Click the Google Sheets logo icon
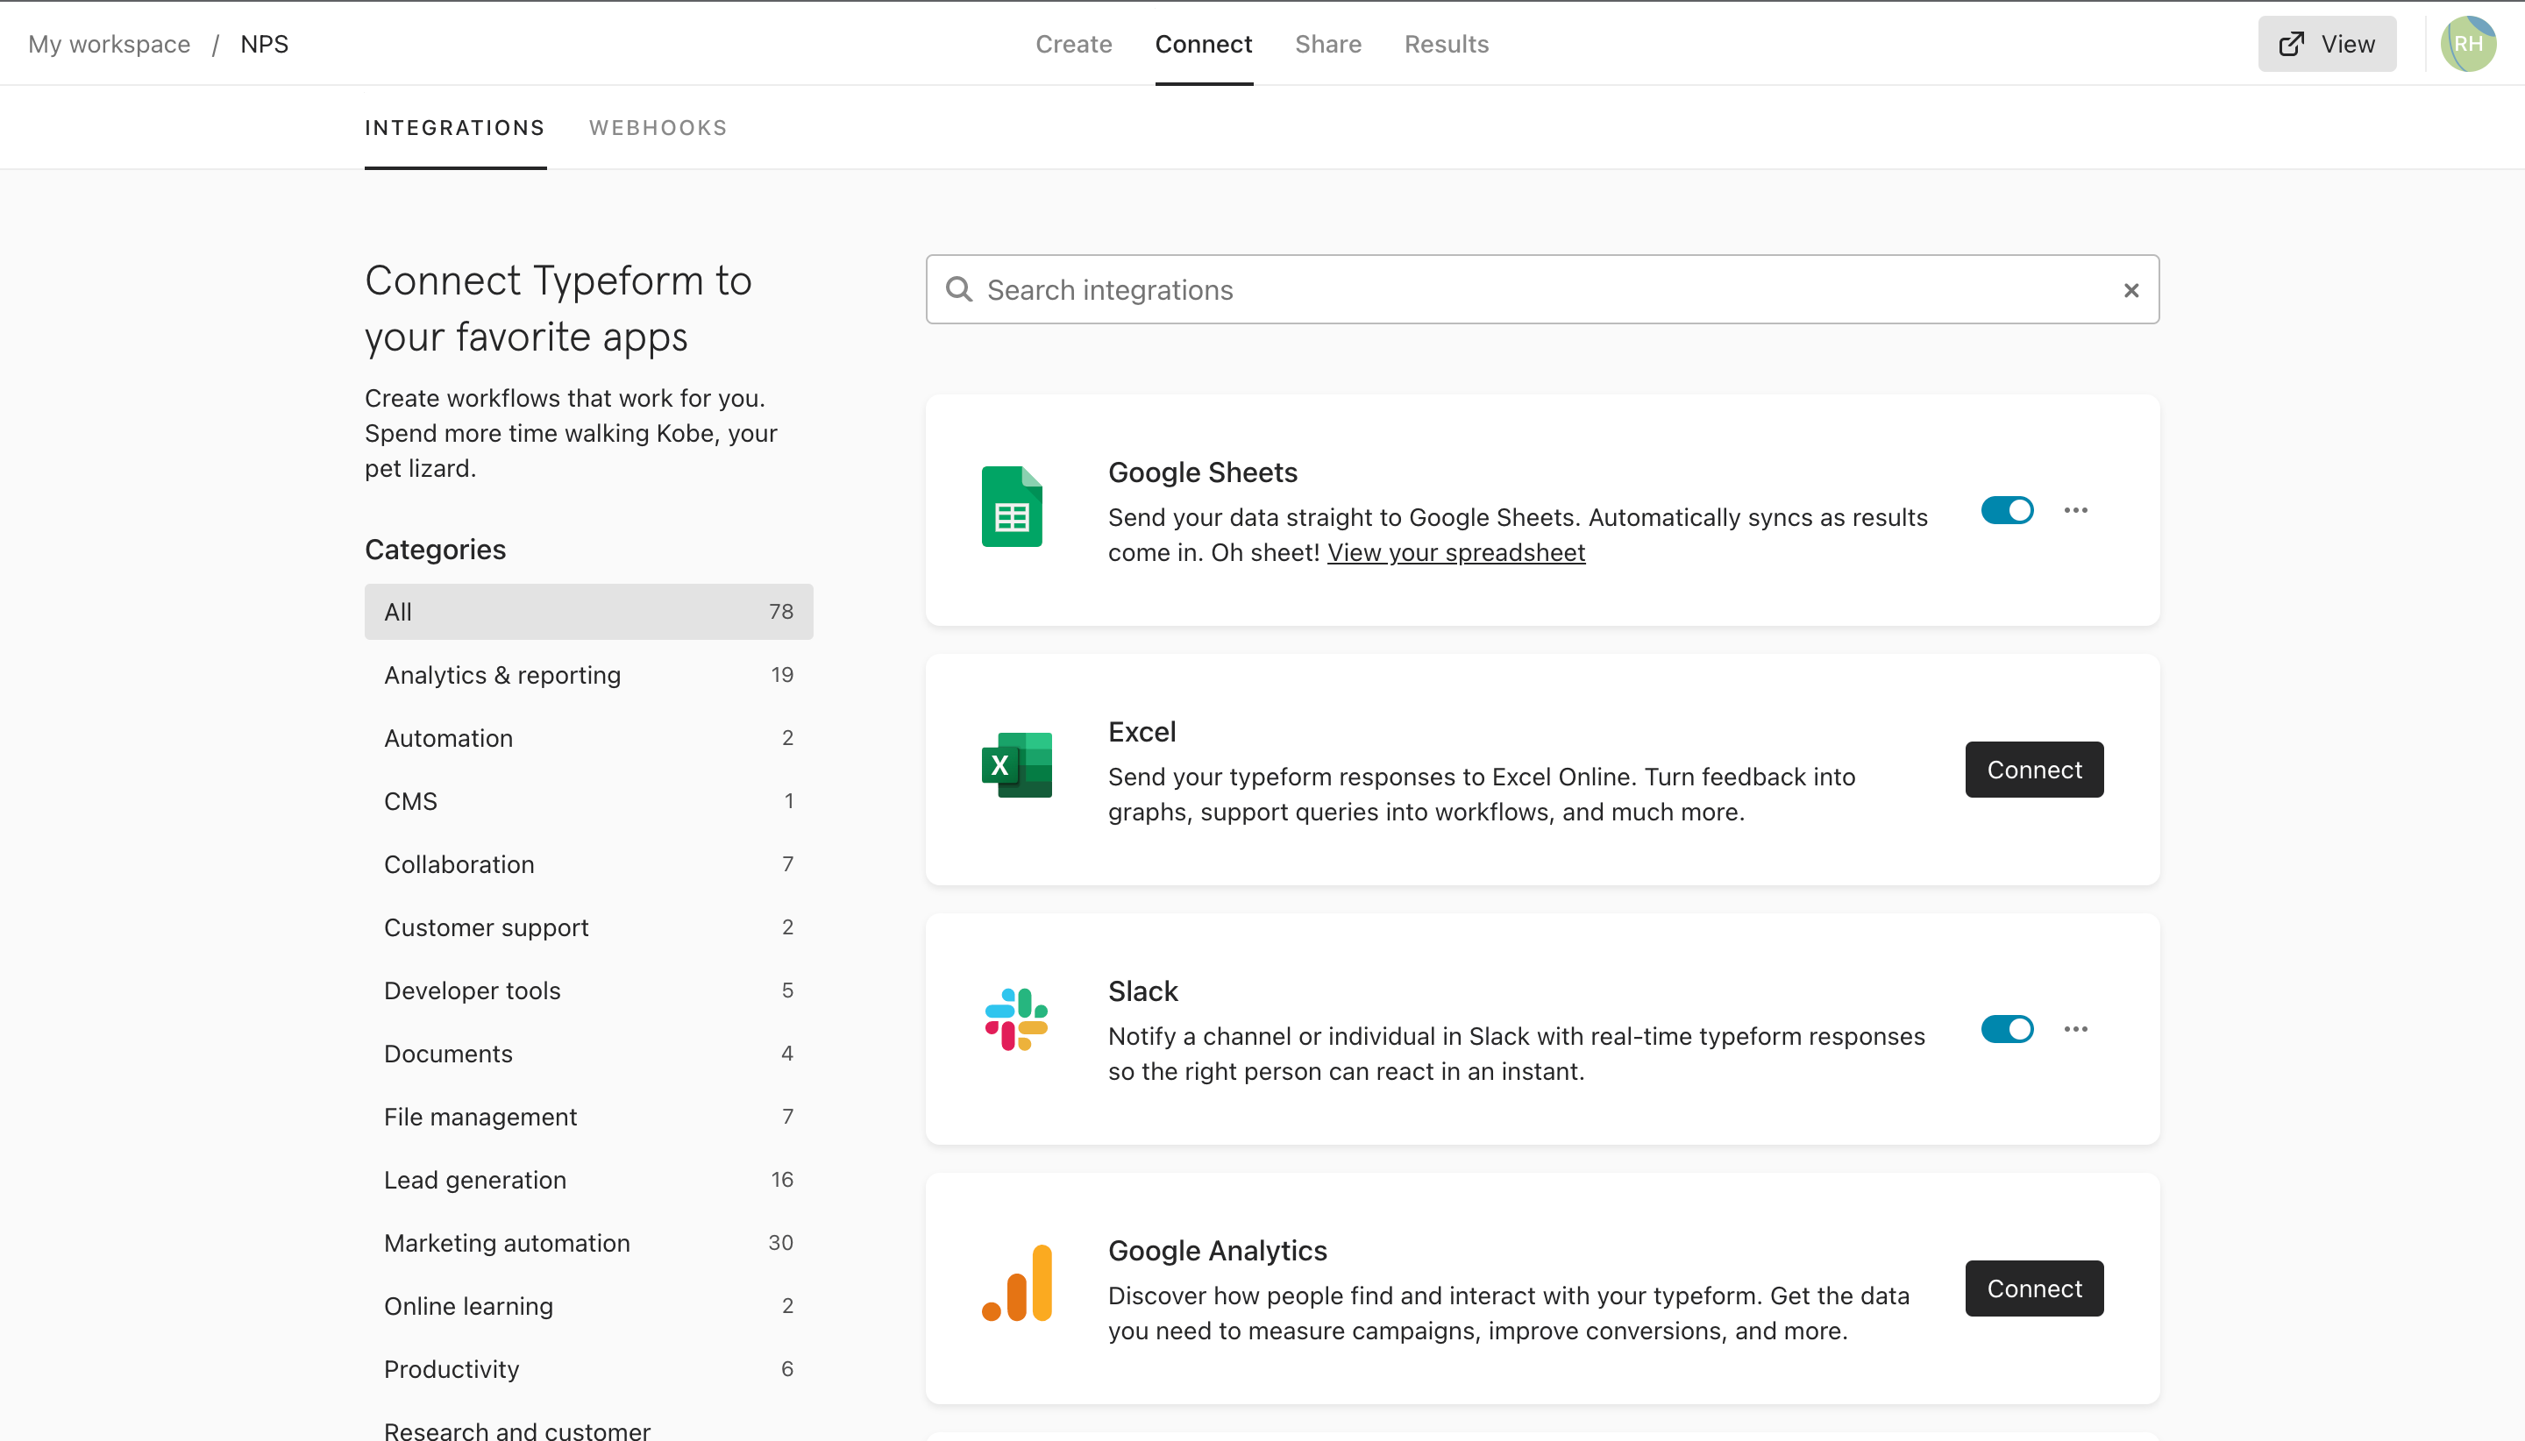Image resolution: width=2525 pixels, height=1441 pixels. pyautogui.click(x=1012, y=507)
